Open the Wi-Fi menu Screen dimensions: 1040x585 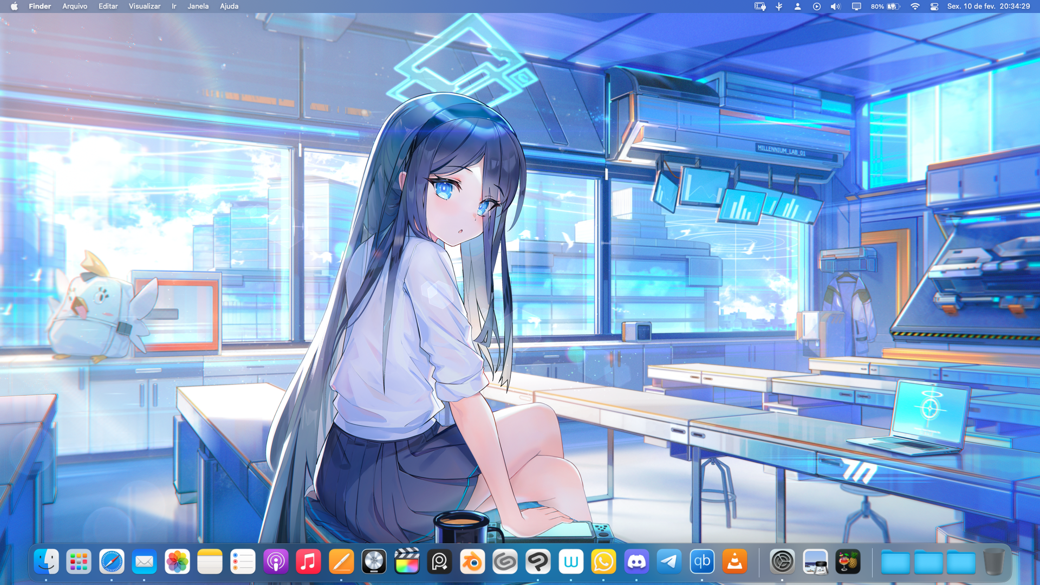pos(915,6)
